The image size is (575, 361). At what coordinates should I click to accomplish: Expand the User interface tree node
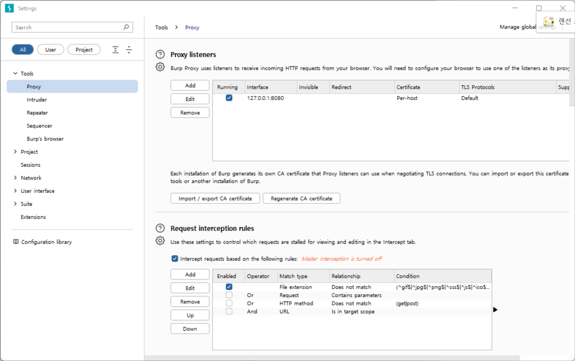[15, 190]
